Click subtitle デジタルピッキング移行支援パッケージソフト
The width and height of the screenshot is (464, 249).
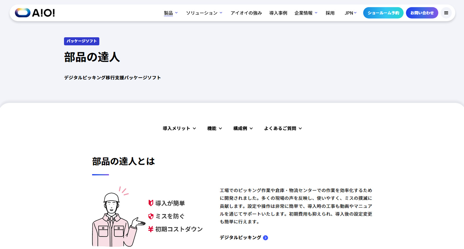pos(113,78)
